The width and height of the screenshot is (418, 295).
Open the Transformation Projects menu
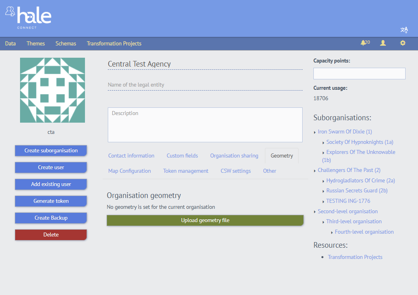[x=114, y=44]
